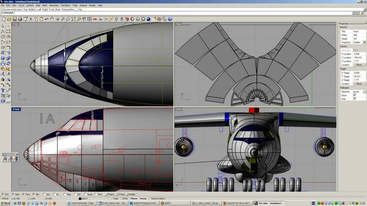Toggle the Cen osnap checkbox
This screenshot has height=206, width=367.
point(44,194)
